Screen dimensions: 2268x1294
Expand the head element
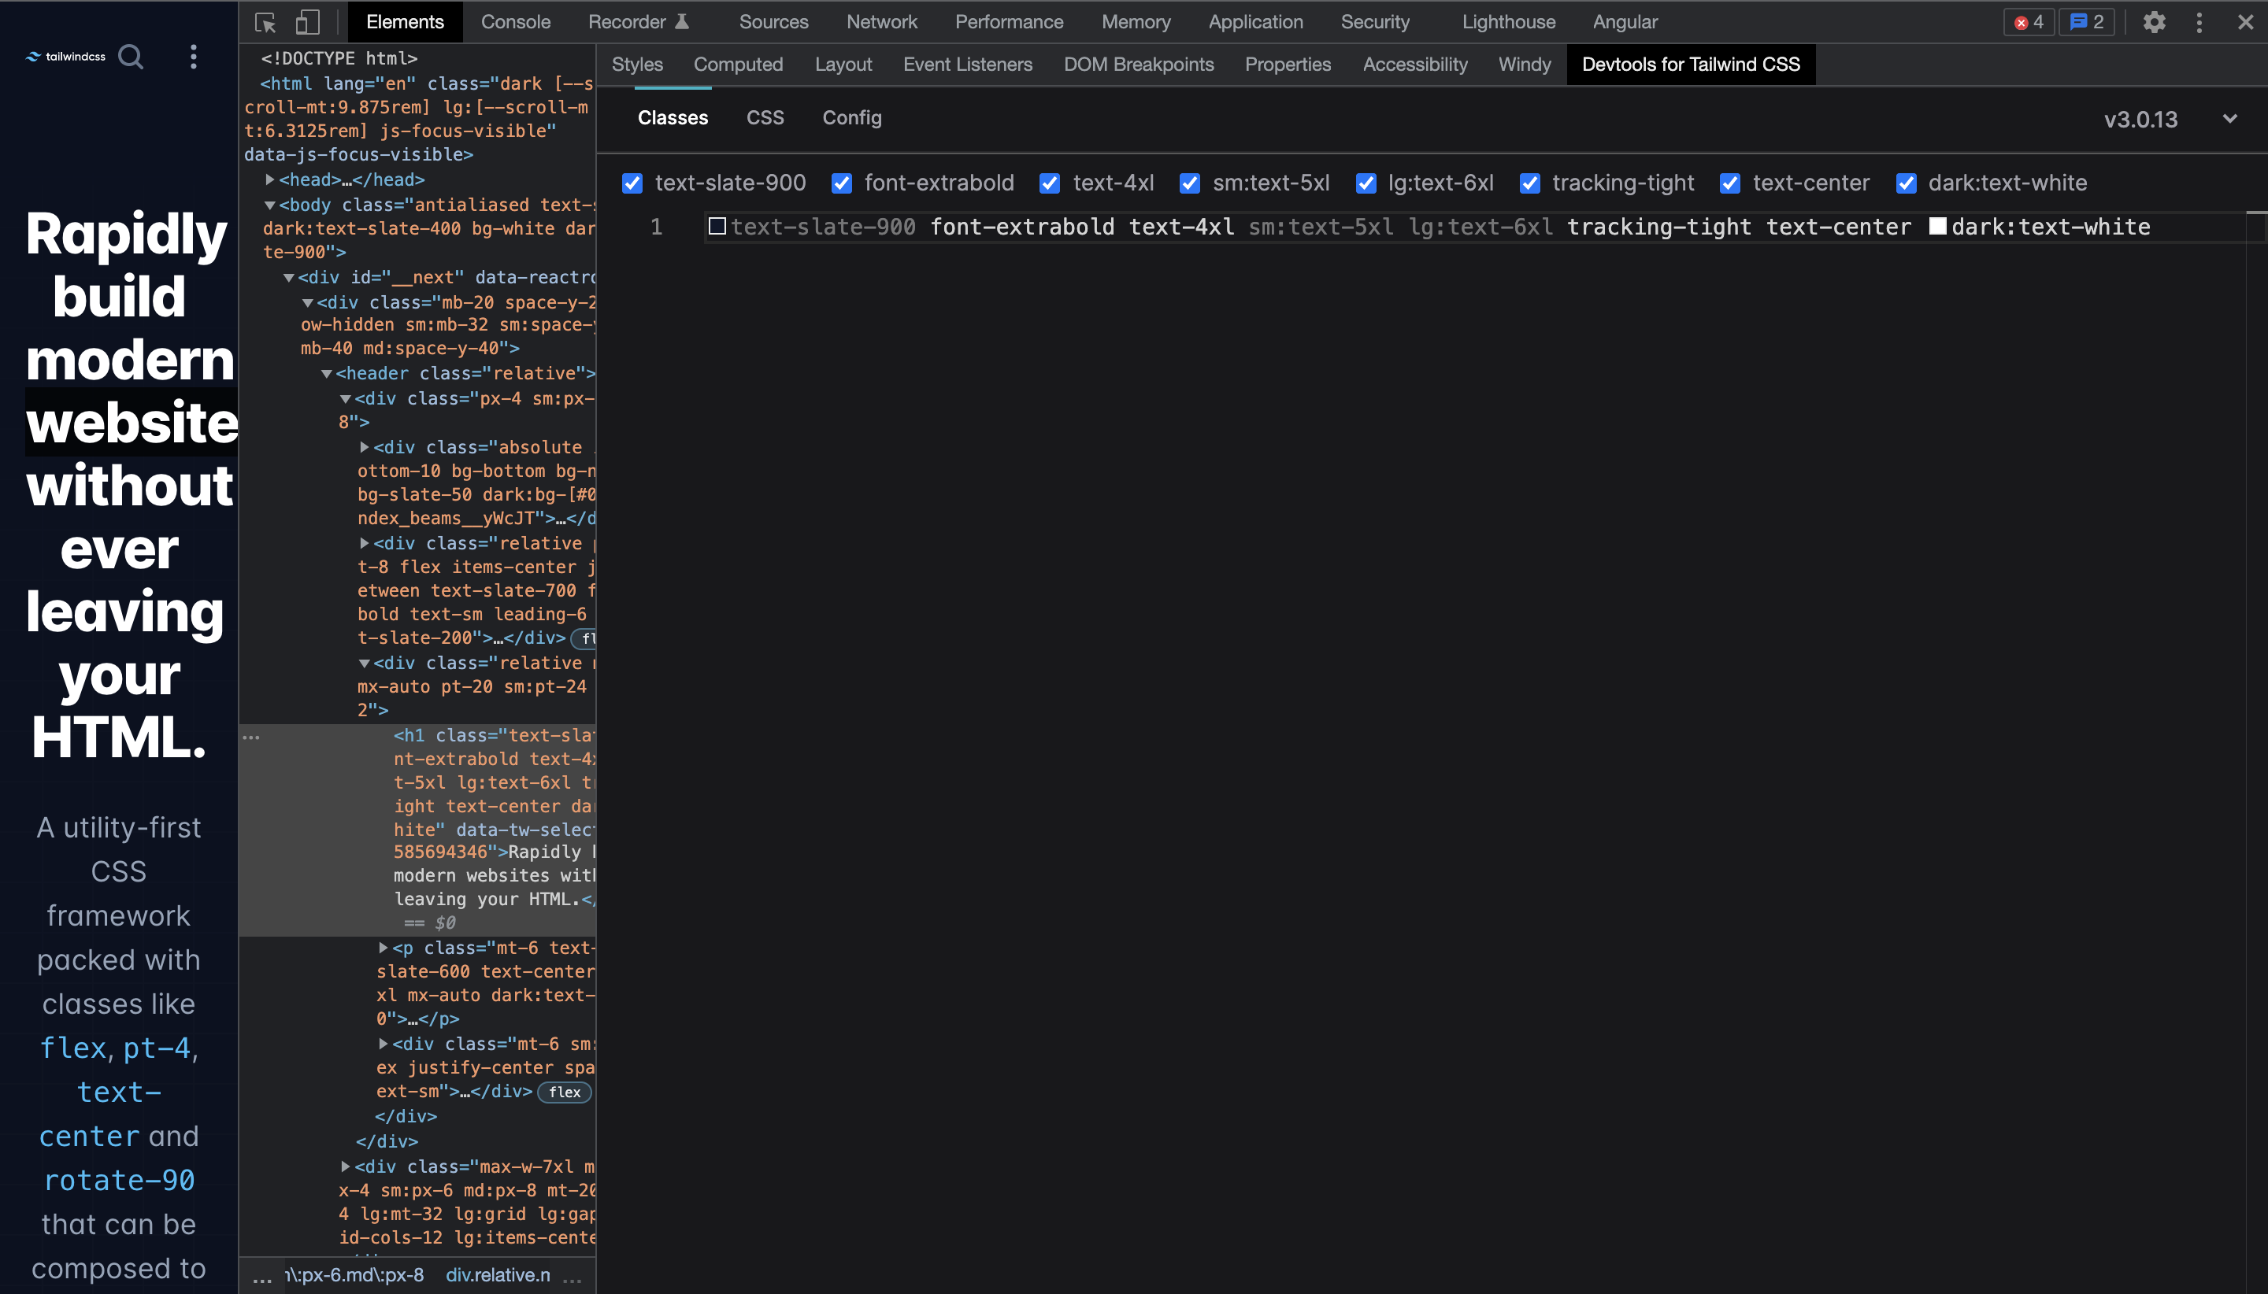point(269,179)
